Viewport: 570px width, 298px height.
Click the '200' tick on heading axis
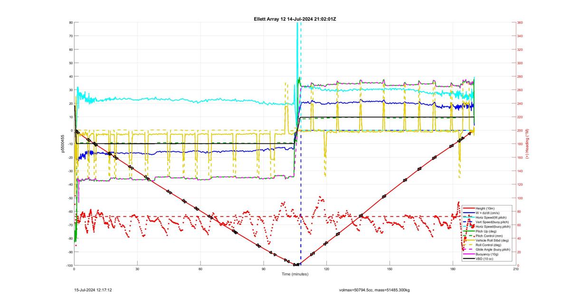[x=520, y=130]
